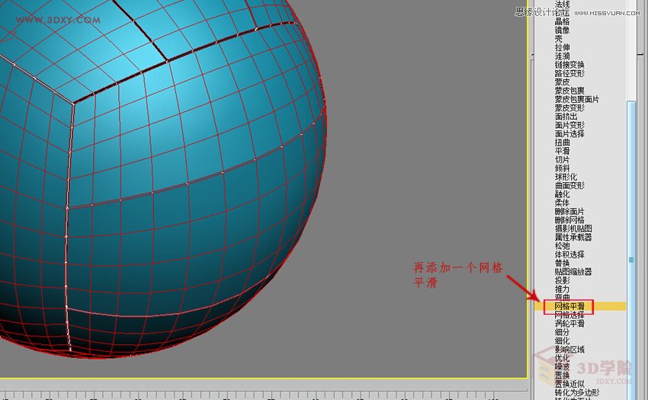Select the 置换近似 list entry
The image size is (648, 400).
(569, 384)
